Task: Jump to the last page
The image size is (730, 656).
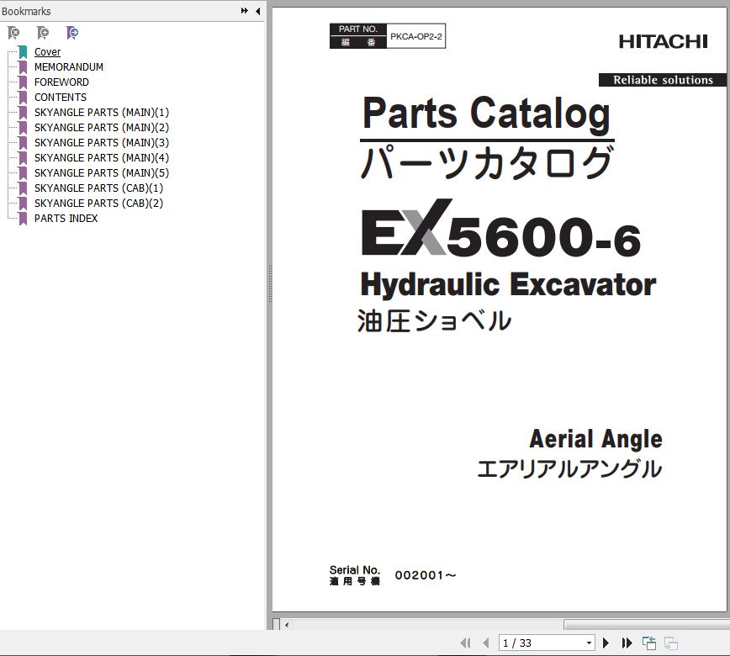Action: coord(627,643)
